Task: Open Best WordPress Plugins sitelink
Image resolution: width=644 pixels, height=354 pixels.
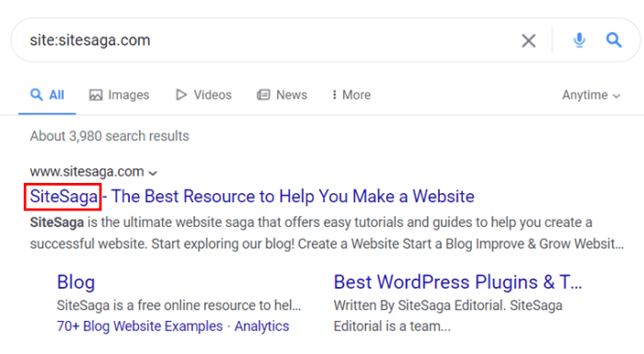Action: click(x=458, y=282)
